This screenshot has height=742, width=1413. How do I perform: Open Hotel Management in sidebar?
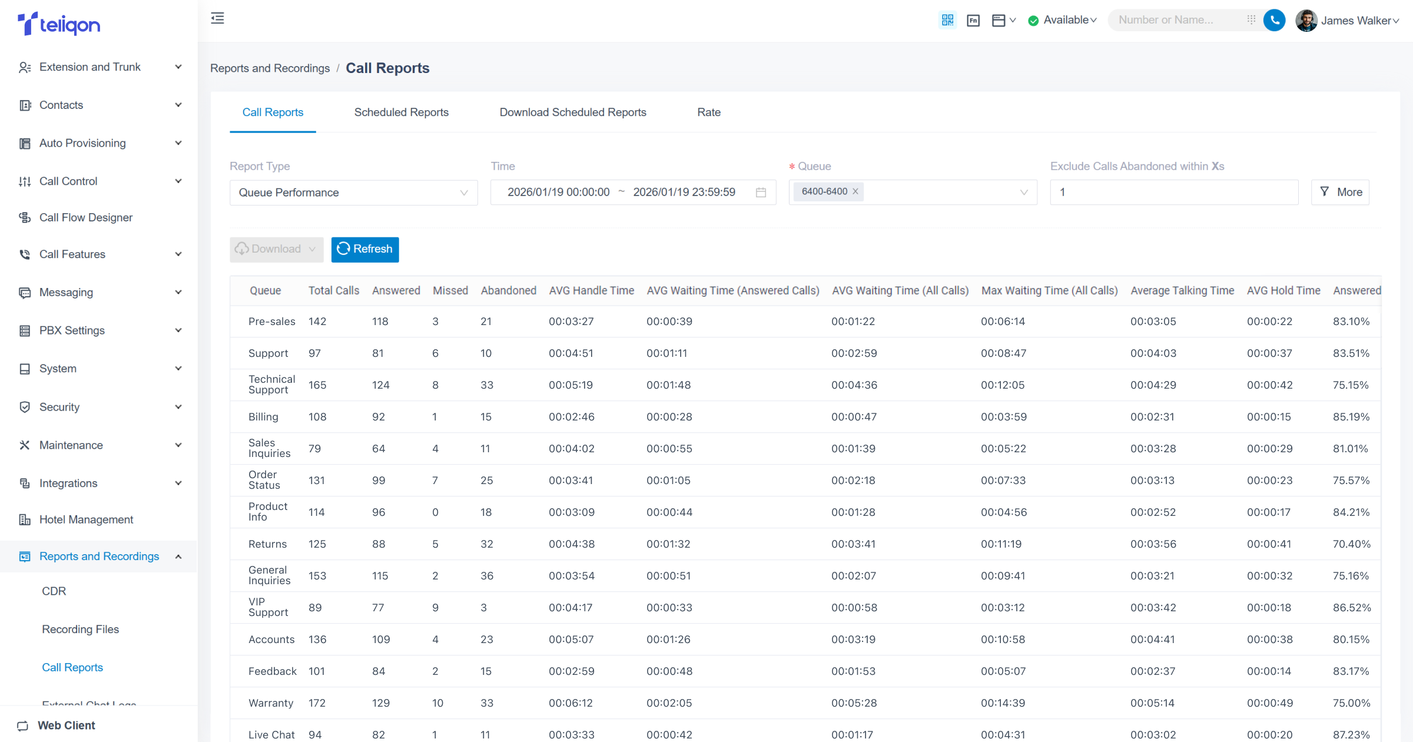click(x=86, y=519)
